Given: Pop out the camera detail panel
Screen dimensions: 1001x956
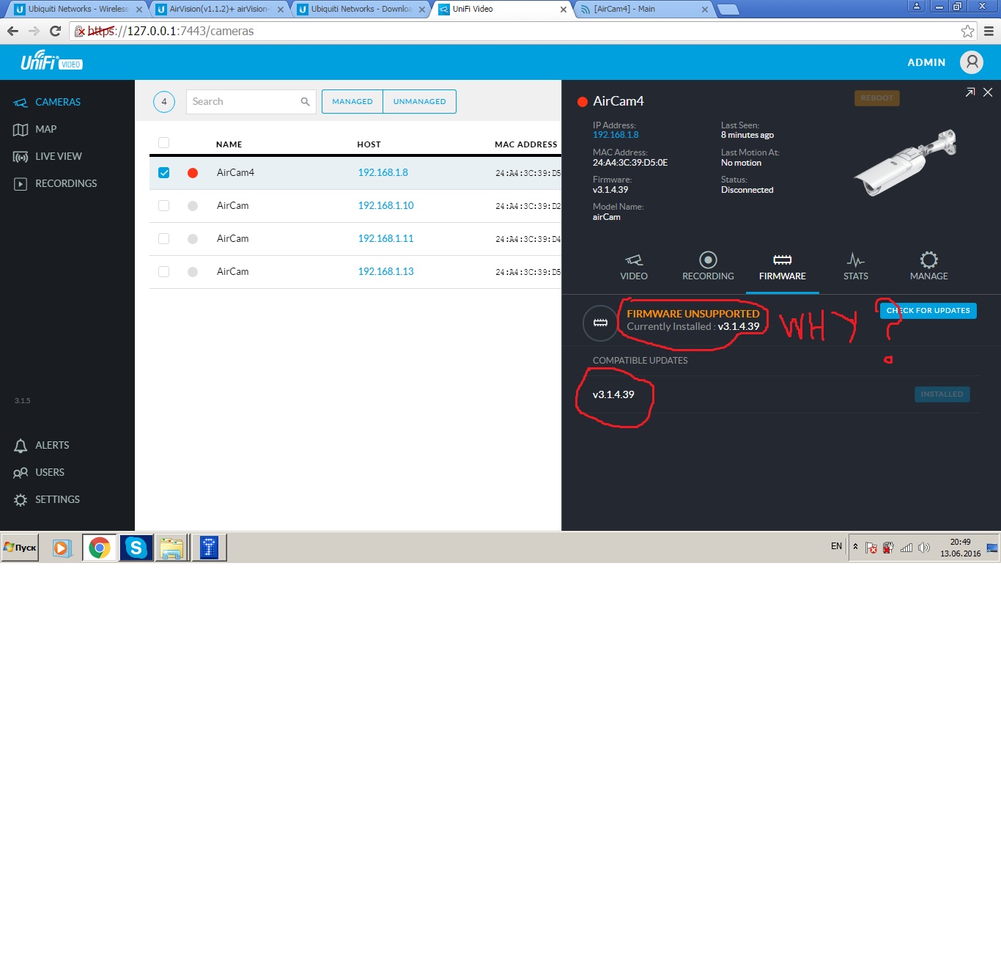Looking at the screenshot, I should (970, 92).
